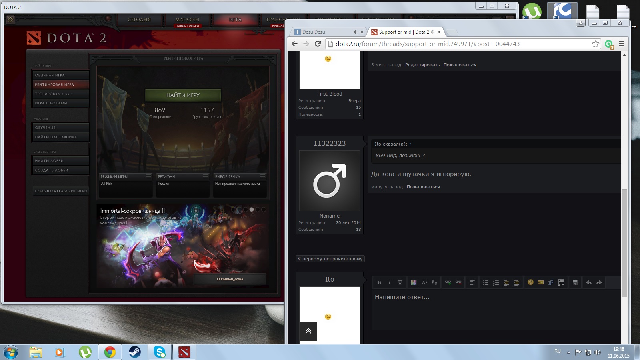Jump to top with double-chevron button

[308, 331]
